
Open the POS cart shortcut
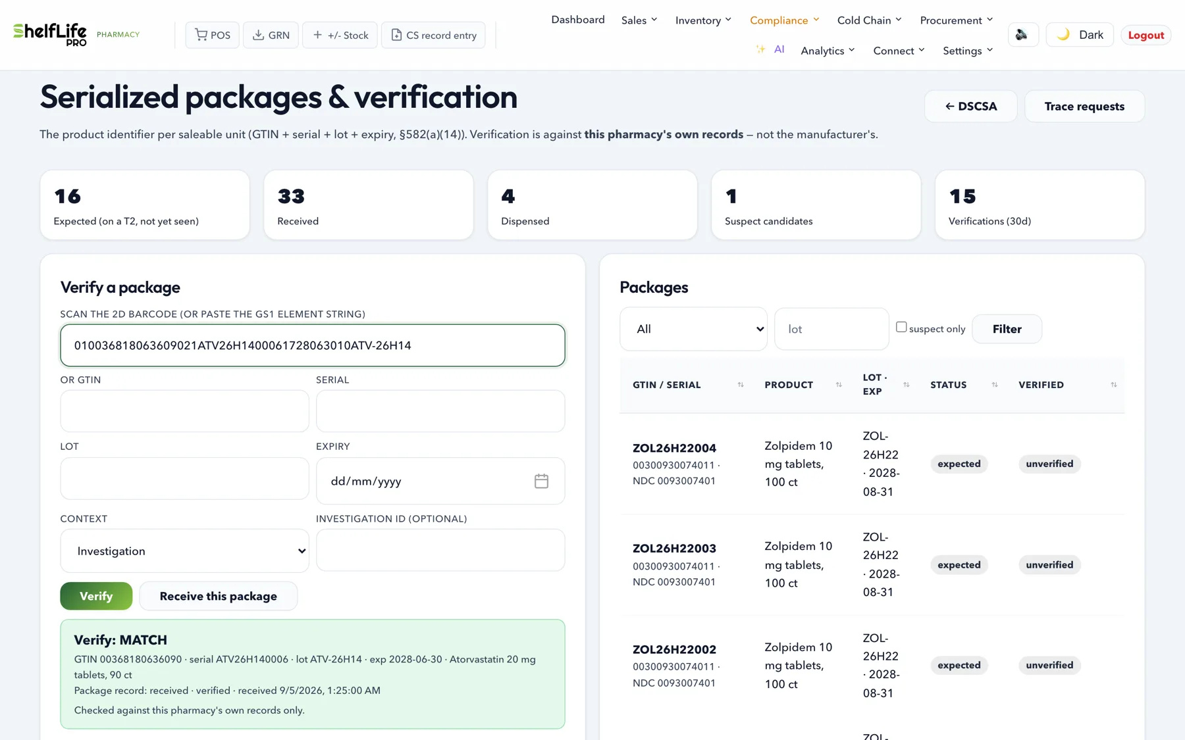[x=212, y=35]
